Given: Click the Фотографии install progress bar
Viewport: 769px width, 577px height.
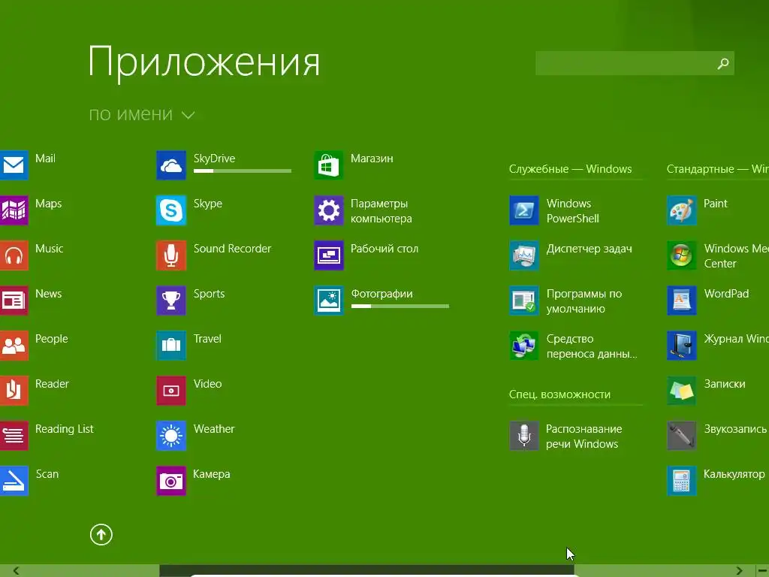Looking at the screenshot, I should coord(400,307).
